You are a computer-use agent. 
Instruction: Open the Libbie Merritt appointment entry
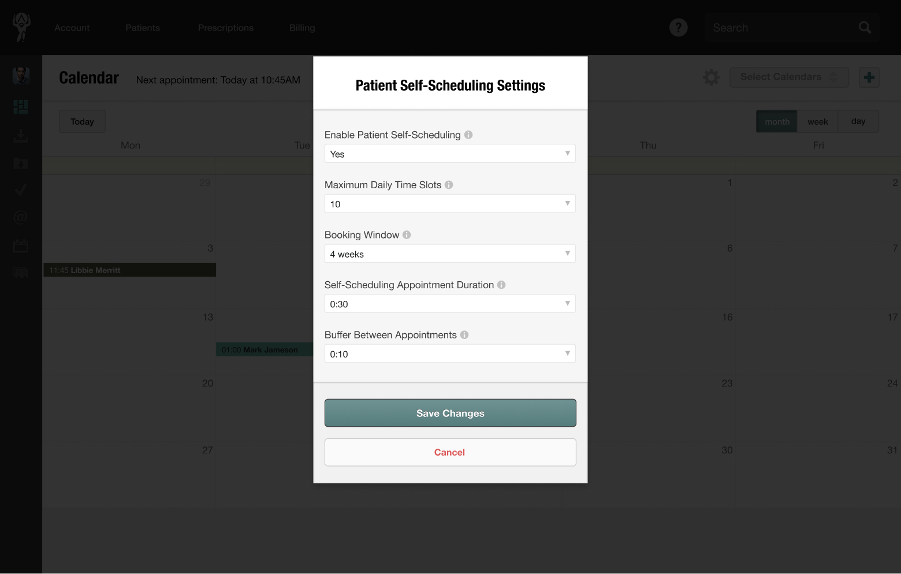[x=129, y=270]
